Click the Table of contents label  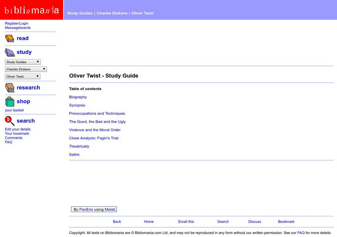(85, 89)
